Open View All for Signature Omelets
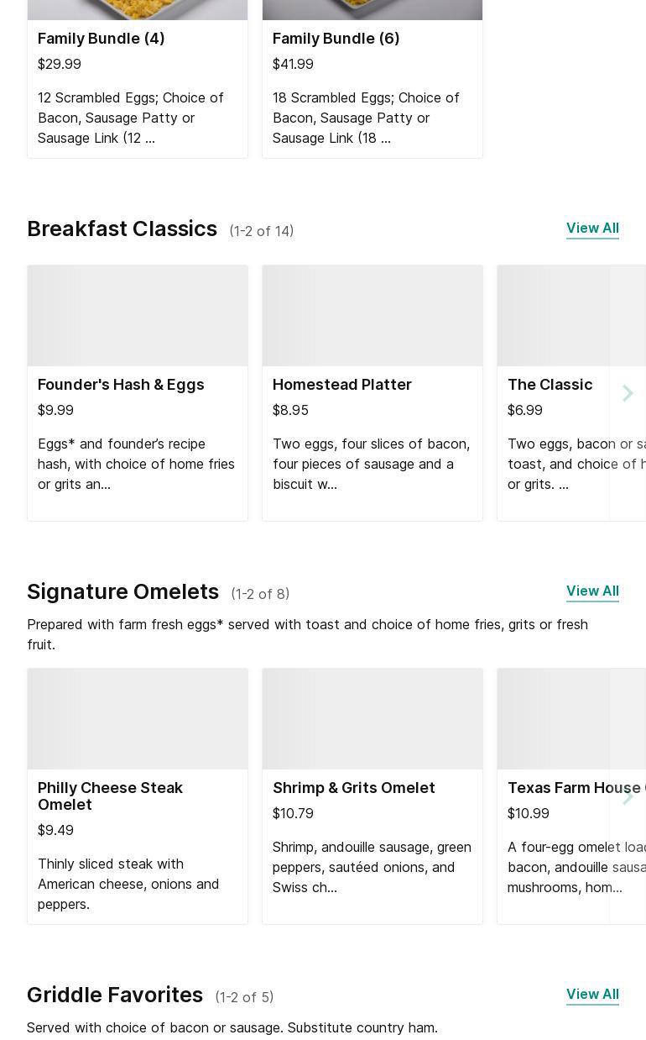 point(592,591)
